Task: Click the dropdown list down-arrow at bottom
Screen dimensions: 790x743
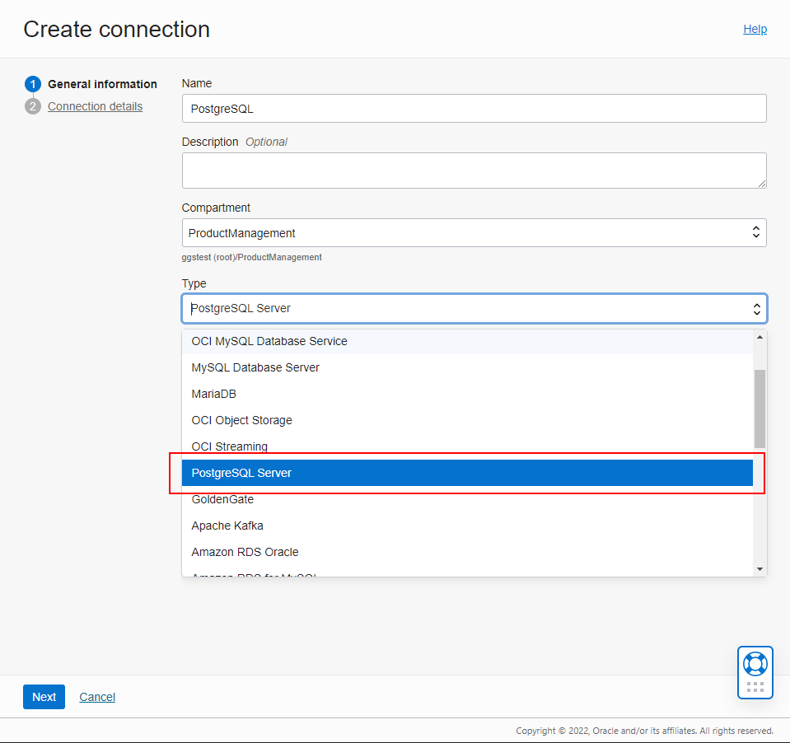Action: [x=760, y=567]
